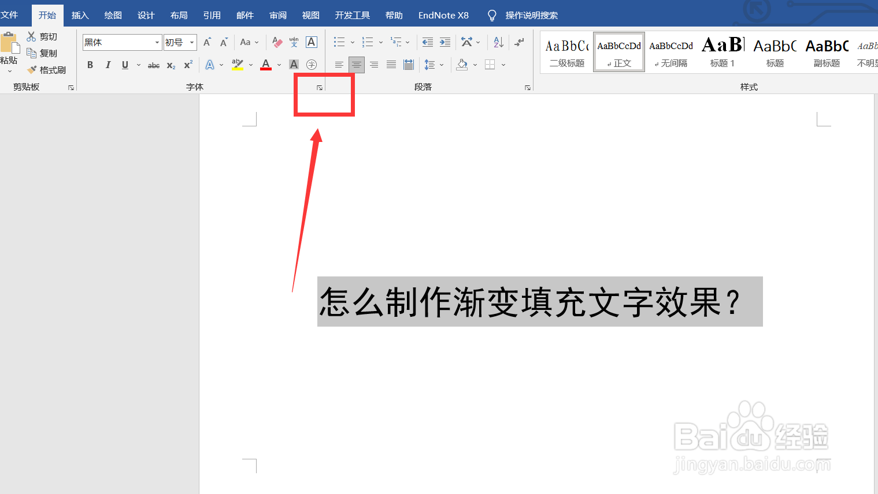Align text left

(x=339, y=65)
